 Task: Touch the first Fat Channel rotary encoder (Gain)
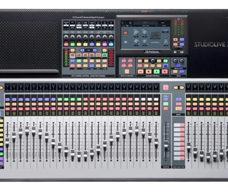click(x=66, y=37)
